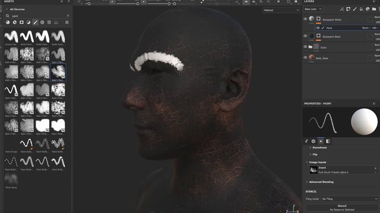Add effect with the wand icon in Layers
Image resolution: width=380 pixels, height=213 pixels.
342,9
